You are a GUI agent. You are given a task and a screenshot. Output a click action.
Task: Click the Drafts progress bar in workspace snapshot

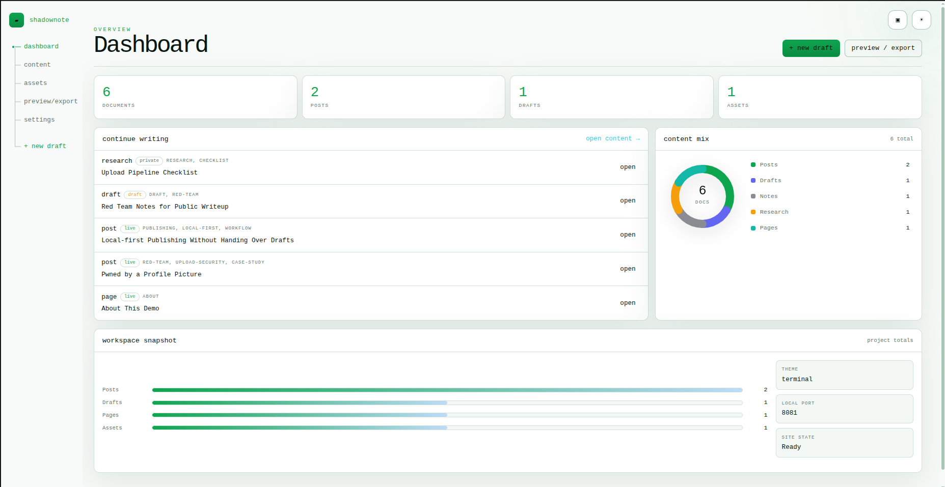point(447,403)
